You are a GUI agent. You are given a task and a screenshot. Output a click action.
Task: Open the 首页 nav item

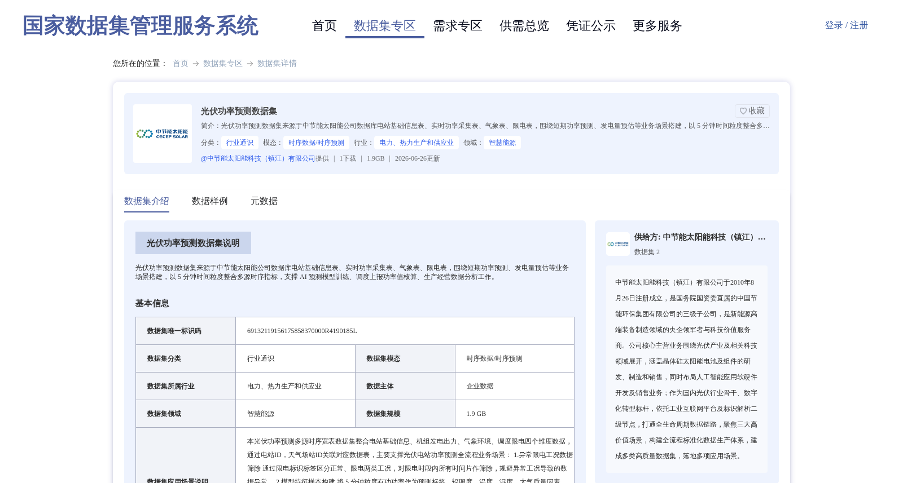pos(325,26)
